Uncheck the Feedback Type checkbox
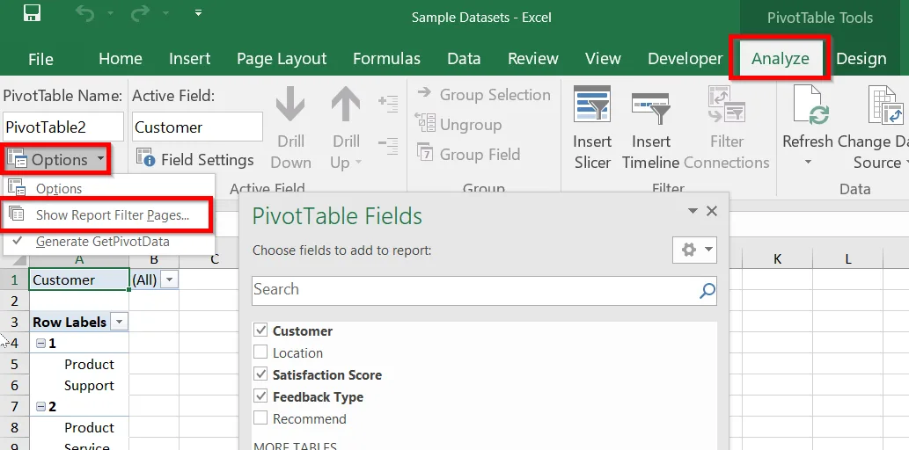 click(x=260, y=396)
